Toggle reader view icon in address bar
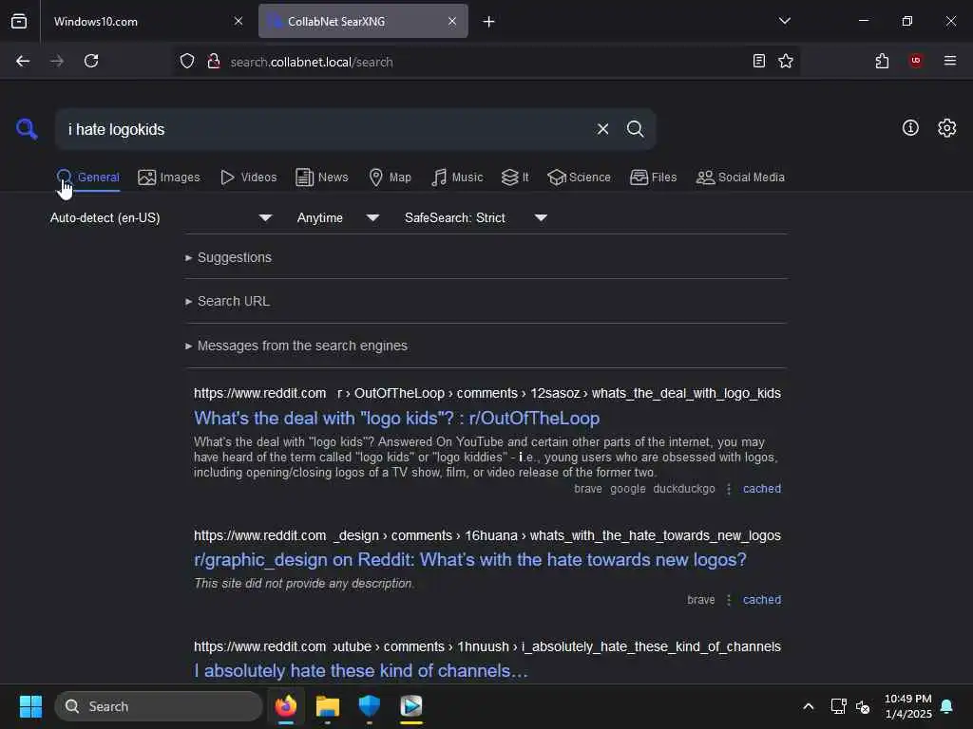Viewport: 973px width, 729px height. point(758,61)
